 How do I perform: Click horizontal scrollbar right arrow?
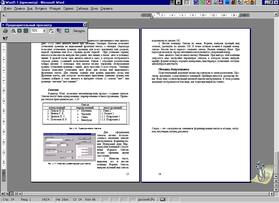tap(272, 194)
